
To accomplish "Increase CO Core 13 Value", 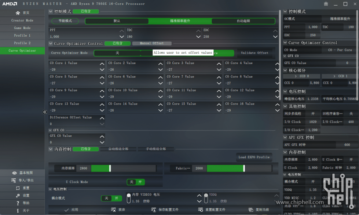I will click(x=102, y=105).
